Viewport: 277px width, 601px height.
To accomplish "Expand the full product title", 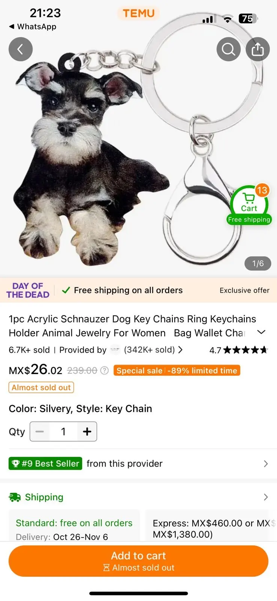I will 261,332.
